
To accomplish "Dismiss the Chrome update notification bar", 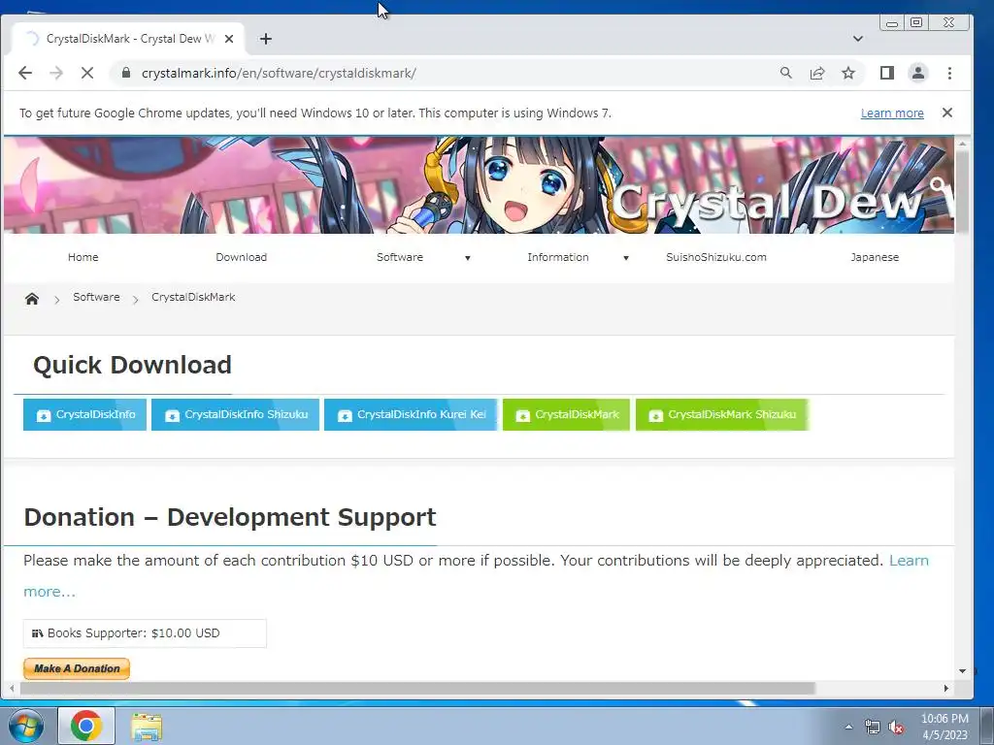I will [947, 113].
